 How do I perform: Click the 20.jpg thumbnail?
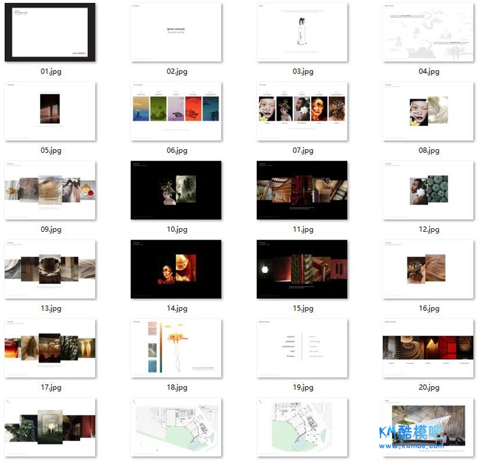428,348
